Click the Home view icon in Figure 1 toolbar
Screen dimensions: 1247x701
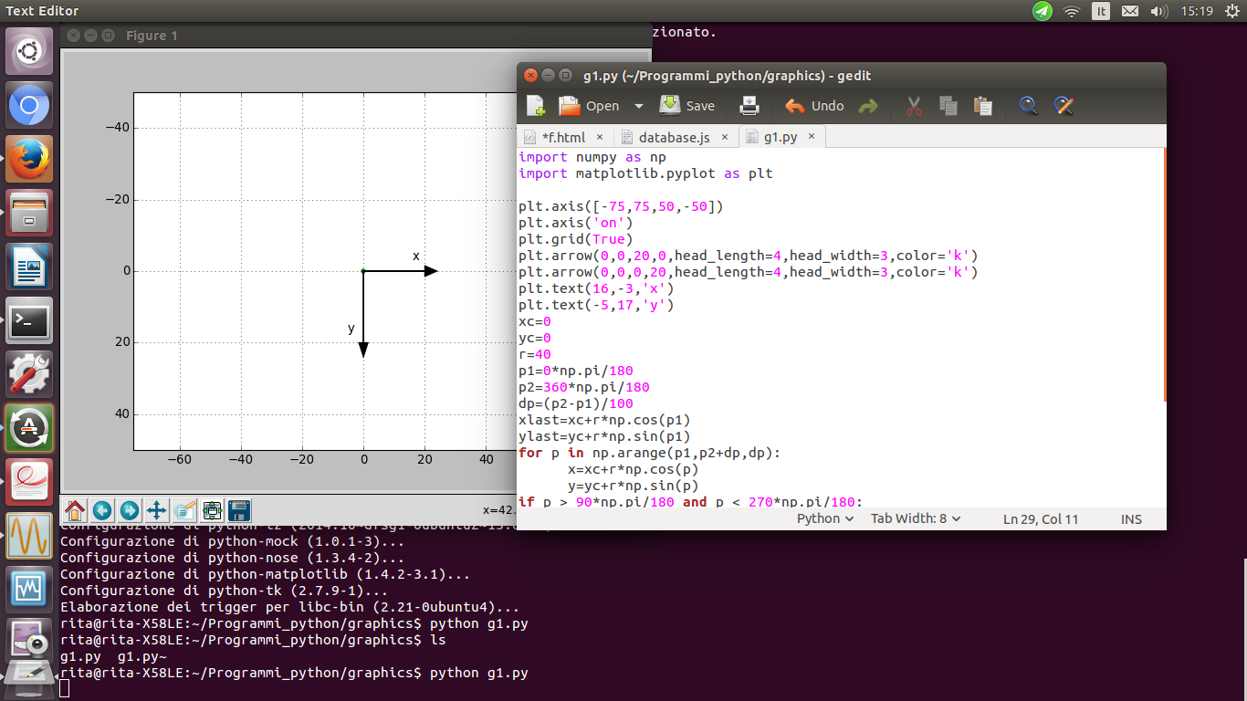pos(75,511)
